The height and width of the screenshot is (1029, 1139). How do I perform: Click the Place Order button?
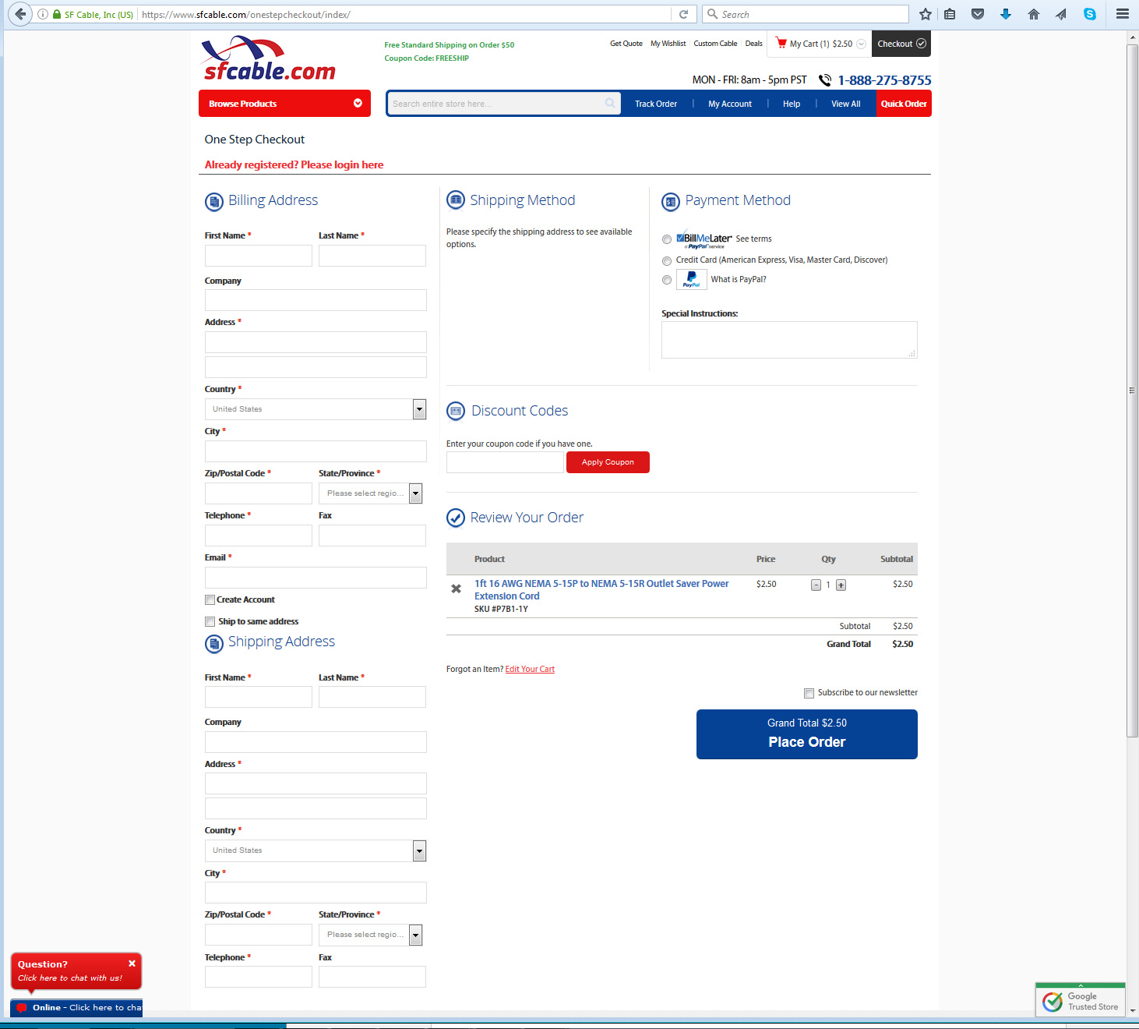click(807, 734)
